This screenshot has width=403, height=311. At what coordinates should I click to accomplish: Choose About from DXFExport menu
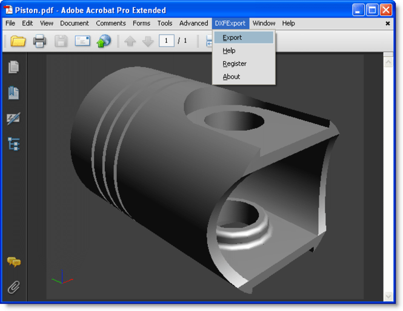244,76
